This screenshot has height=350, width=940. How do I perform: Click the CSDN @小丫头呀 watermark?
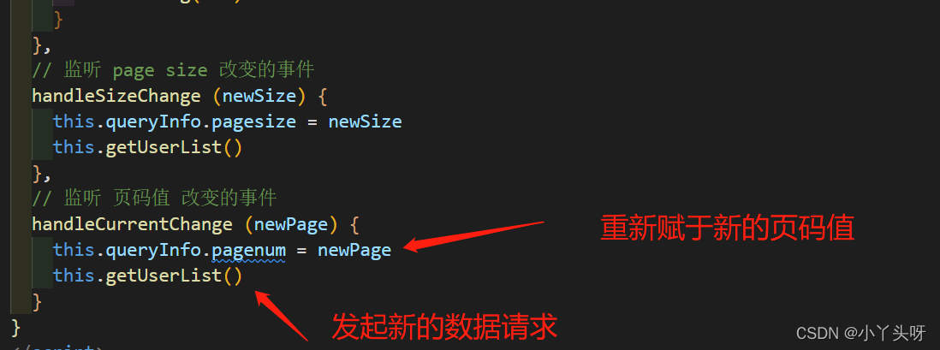coord(861,333)
